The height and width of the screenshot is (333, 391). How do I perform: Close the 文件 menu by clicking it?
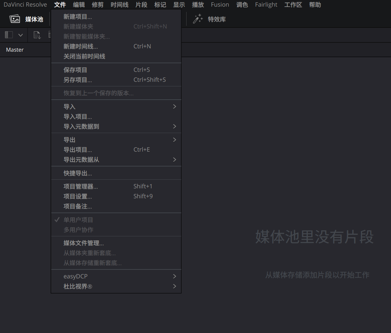(60, 5)
